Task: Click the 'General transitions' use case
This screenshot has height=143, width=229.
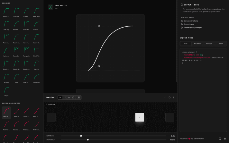Action: pos(191,21)
